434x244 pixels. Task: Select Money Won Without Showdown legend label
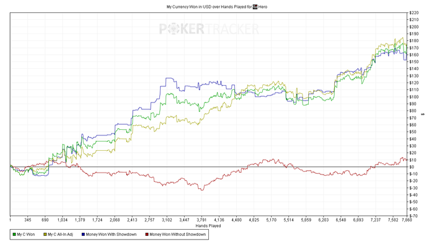click(178, 235)
